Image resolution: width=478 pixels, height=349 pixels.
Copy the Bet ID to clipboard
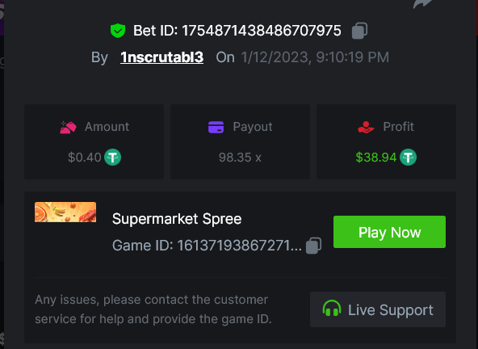[360, 31]
